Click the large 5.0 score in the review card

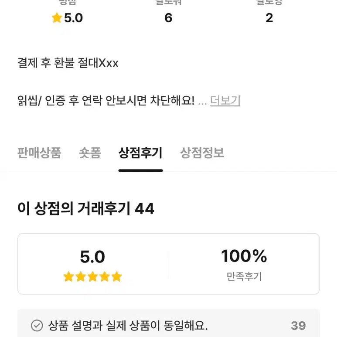coord(92,257)
